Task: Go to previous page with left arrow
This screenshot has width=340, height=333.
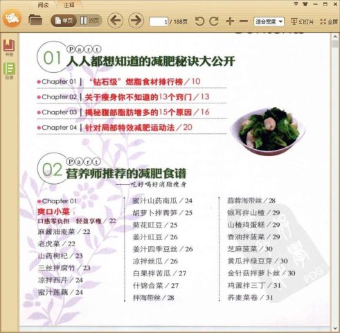Action: click(115, 21)
